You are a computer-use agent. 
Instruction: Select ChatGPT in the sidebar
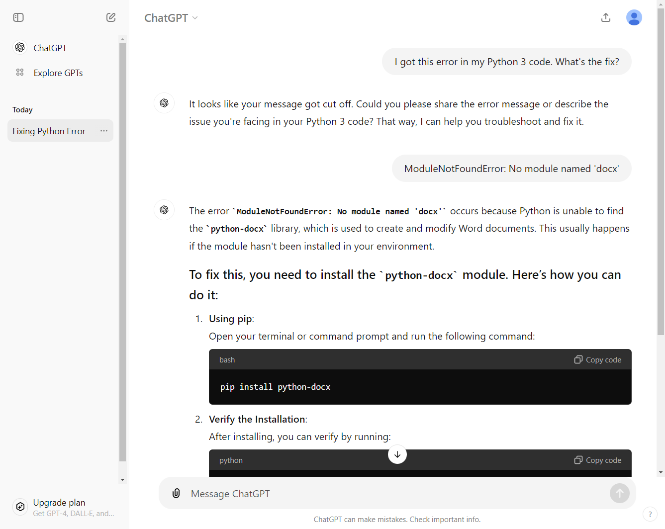(x=50, y=48)
